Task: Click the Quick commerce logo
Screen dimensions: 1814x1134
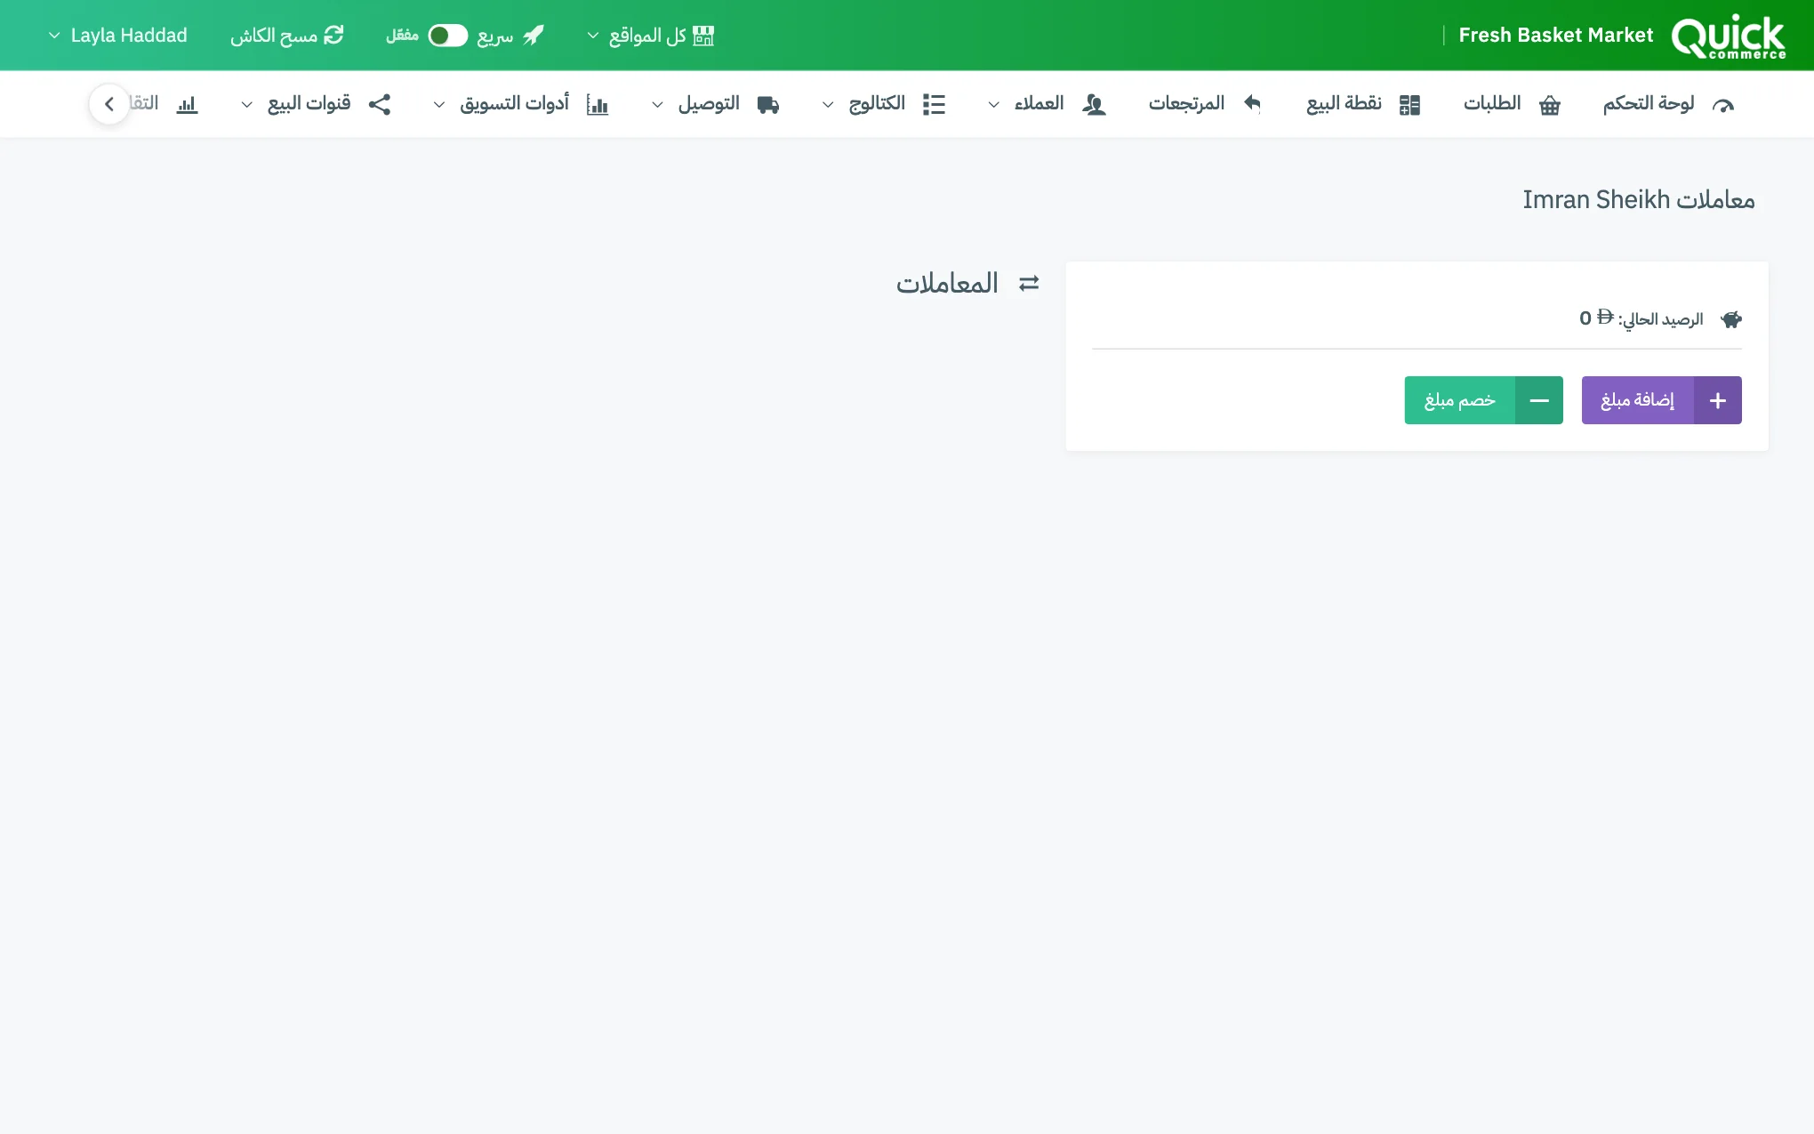Action: point(1728,36)
